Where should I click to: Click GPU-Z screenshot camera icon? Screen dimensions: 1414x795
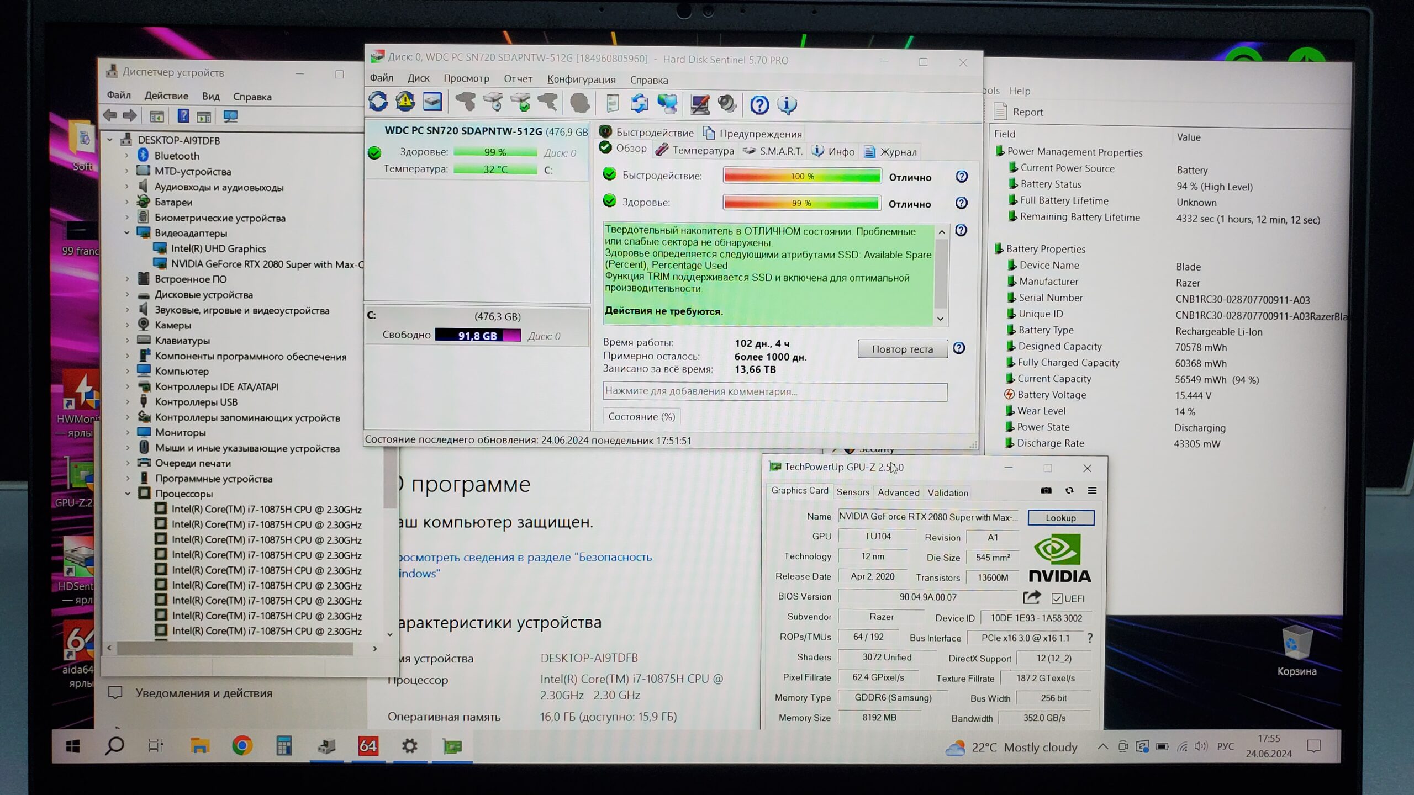pyautogui.click(x=1046, y=490)
